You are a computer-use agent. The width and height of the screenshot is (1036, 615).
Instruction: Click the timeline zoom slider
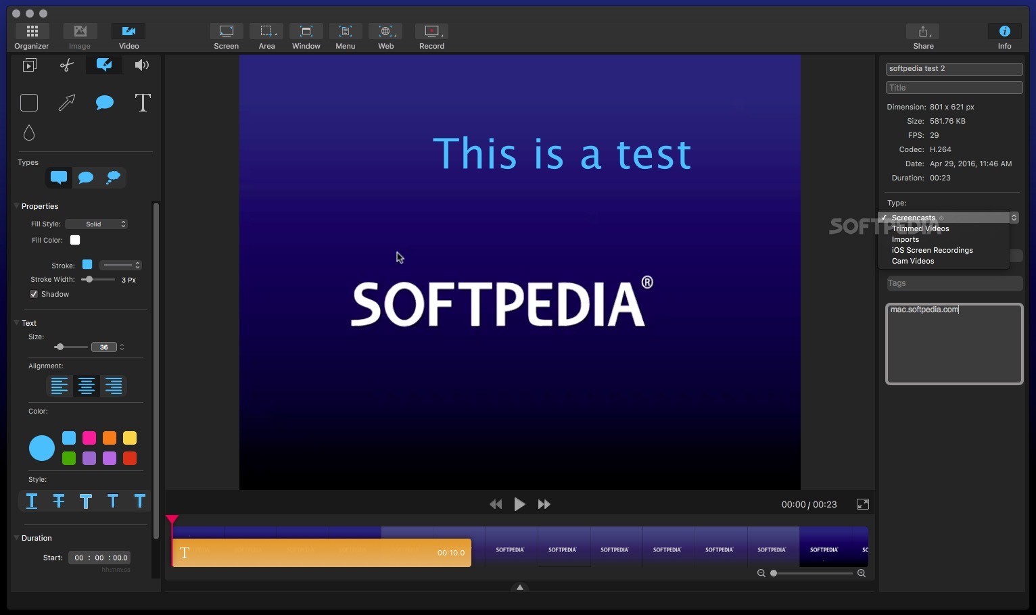tap(811, 573)
